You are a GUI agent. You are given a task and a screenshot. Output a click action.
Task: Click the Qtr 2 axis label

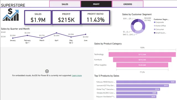71,43
